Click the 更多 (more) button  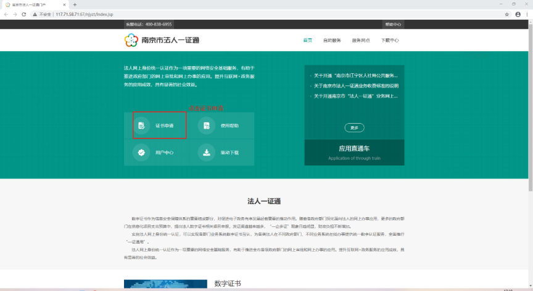pos(354,127)
